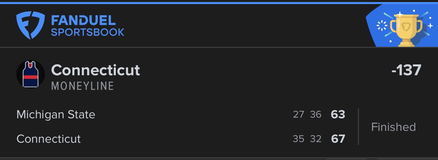Open the FANDUEL wordmark text
Image resolution: width=438 pixels, height=160 pixels.
(83, 20)
